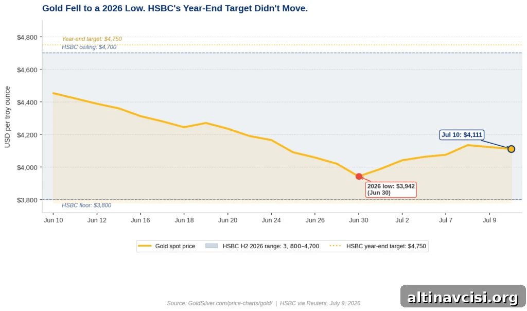The height and width of the screenshot is (311, 527).
Task: Click the 'USD per troy ounce' axis title
Action: point(7,117)
